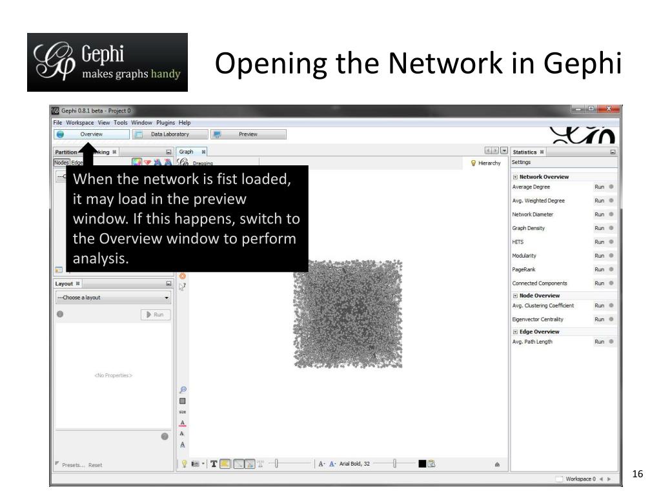Click the small icon at Partition panel bottom
This screenshot has height=496, width=661.
[59, 270]
